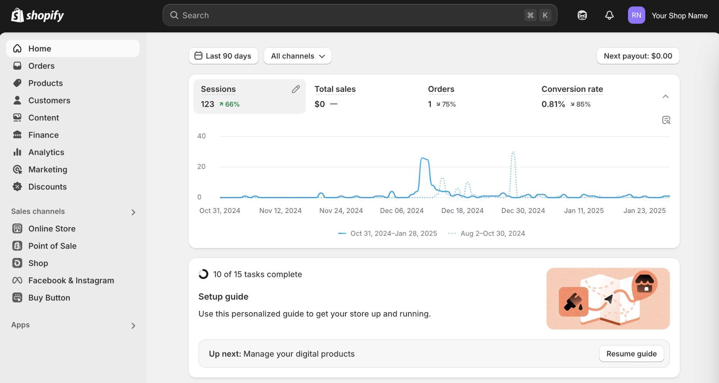Select the Orders metric card
The height and width of the screenshot is (383, 719).
[x=477, y=96]
